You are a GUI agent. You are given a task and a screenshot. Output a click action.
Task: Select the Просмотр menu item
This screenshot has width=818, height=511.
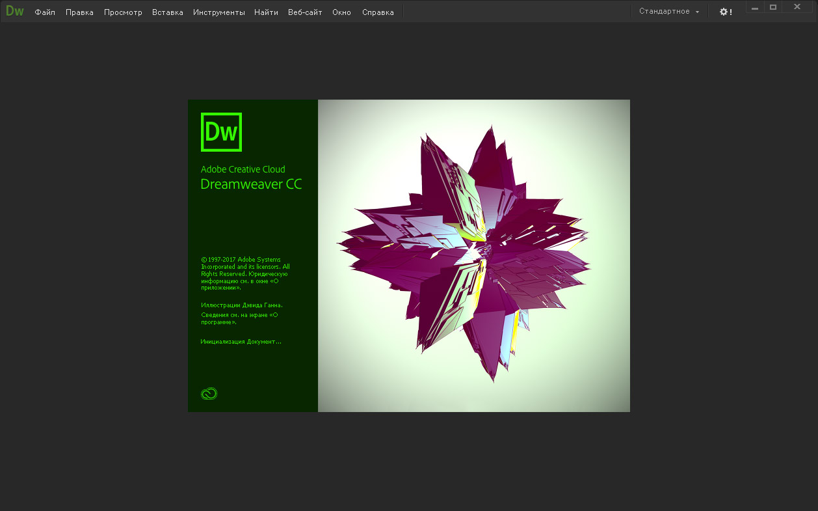123,12
